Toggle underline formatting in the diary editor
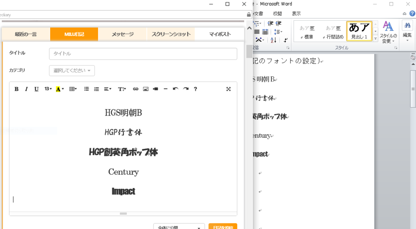 coord(36,89)
